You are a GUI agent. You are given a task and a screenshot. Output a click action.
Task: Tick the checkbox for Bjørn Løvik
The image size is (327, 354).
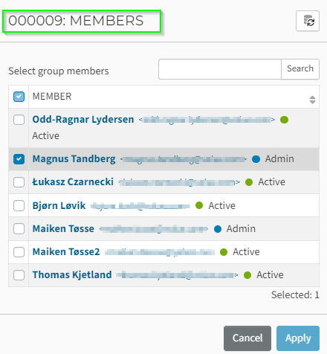(19, 205)
